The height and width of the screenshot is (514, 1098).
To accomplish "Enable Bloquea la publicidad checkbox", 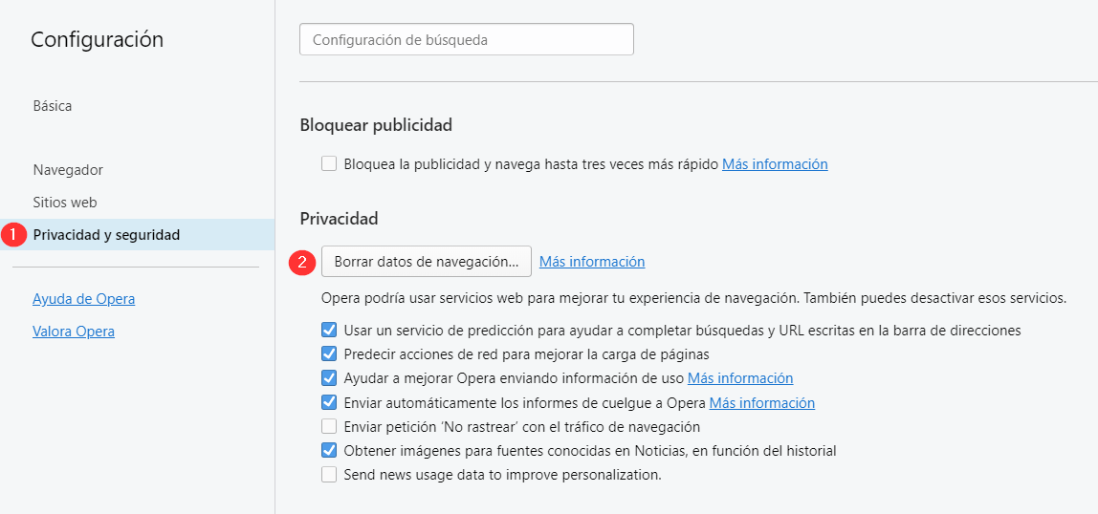I will point(329,164).
